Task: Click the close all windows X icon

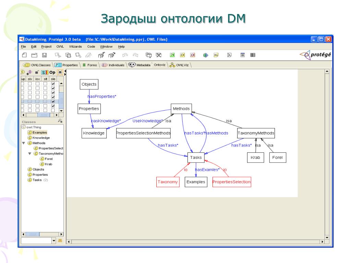Action: click(159, 55)
